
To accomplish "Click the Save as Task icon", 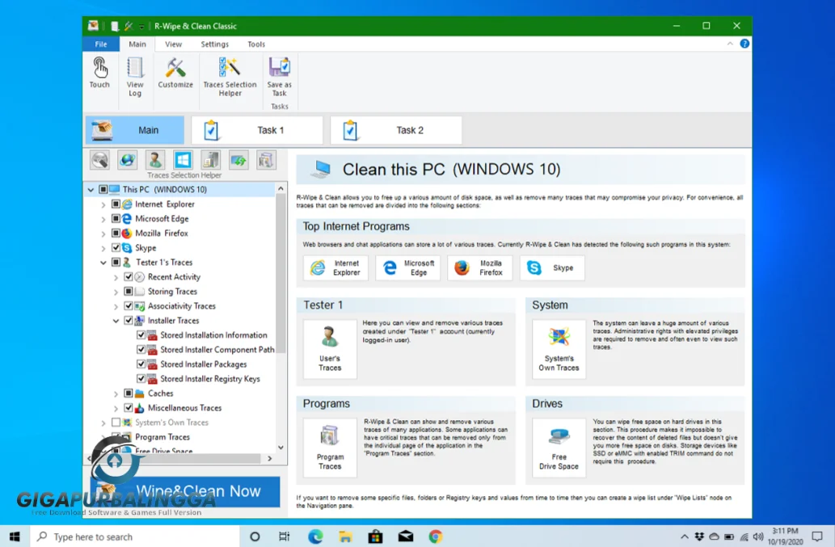I will pos(279,68).
